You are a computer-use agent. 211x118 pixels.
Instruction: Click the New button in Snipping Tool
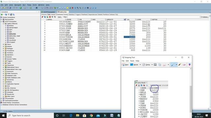(x=125, y=65)
